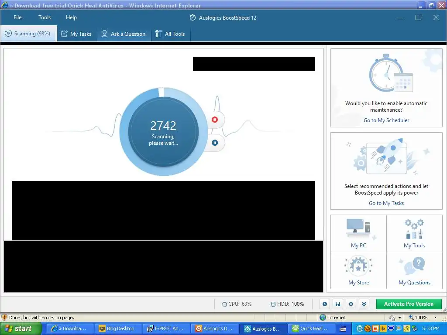The width and height of the screenshot is (447, 335).
Task: Click the rocket illustration in tasks card
Action: click(x=388, y=156)
